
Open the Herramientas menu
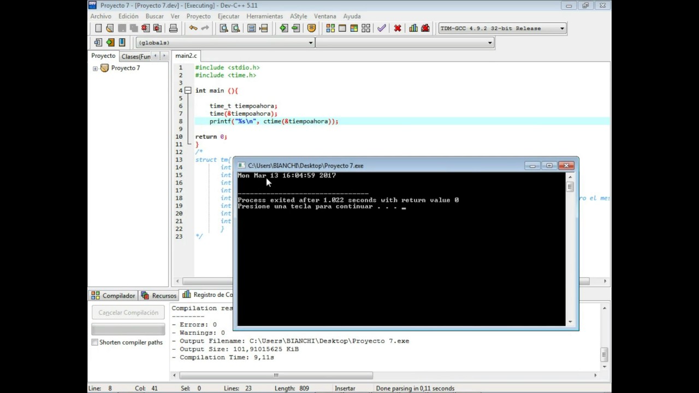[x=264, y=16]
